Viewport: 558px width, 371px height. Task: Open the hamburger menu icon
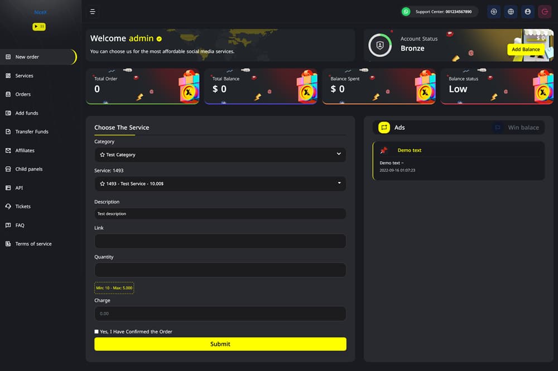point(93,12)
